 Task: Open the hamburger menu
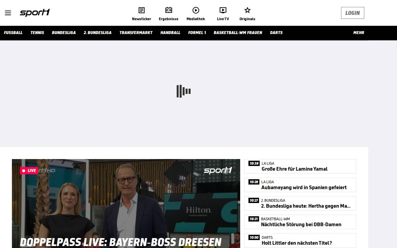[8, 13]
